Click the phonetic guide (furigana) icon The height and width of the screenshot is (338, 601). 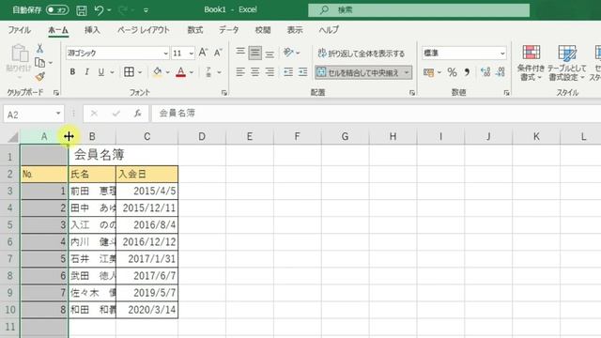pos(208,72)
